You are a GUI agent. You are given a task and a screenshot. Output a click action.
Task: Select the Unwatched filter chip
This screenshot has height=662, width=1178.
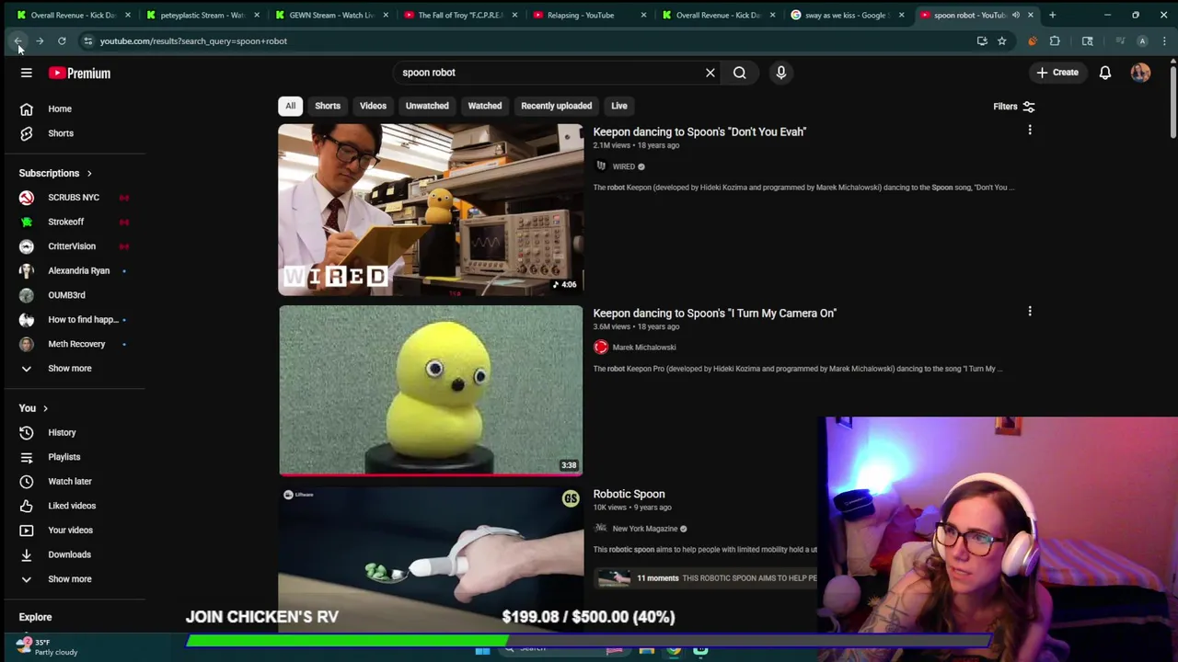[x=427, y=106]
